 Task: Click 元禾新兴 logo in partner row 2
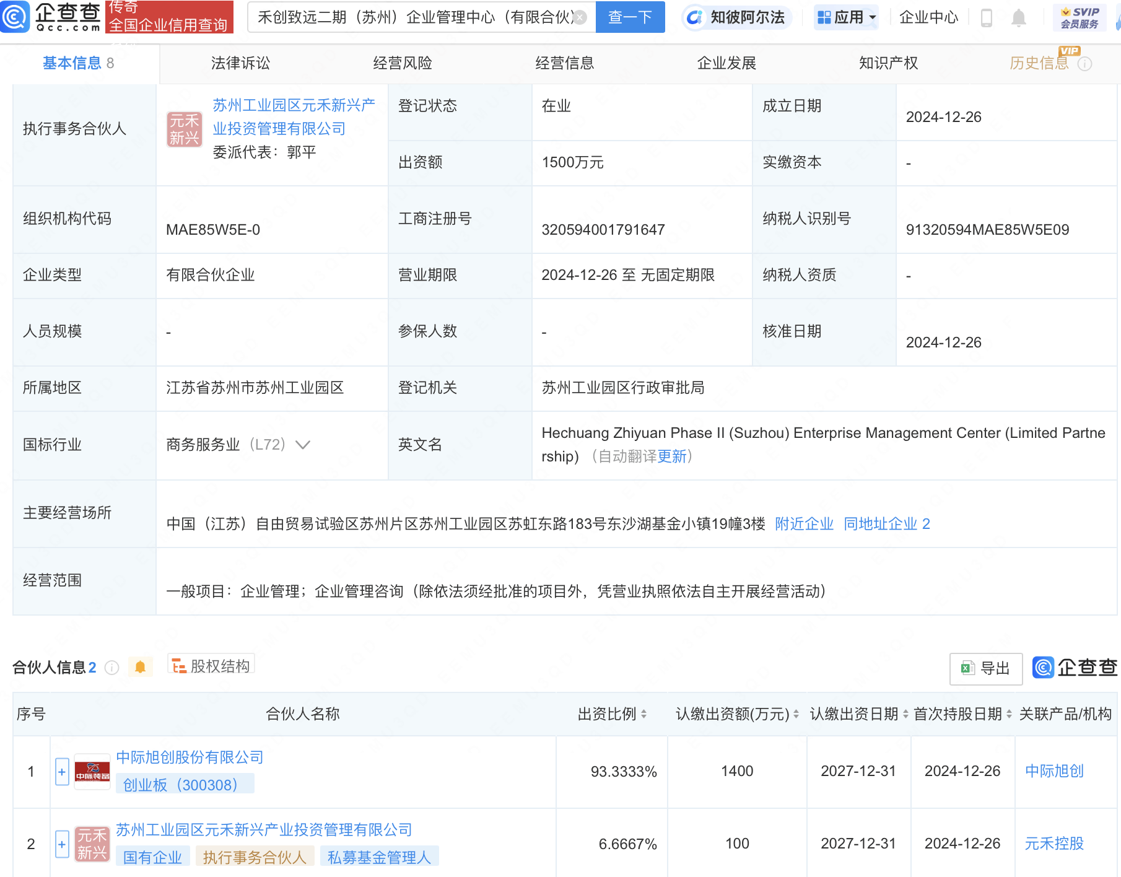coord(92,844)
